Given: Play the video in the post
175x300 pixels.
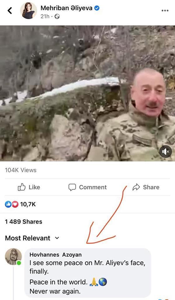Looking at the screenshot, I should (x=87, y=93).
